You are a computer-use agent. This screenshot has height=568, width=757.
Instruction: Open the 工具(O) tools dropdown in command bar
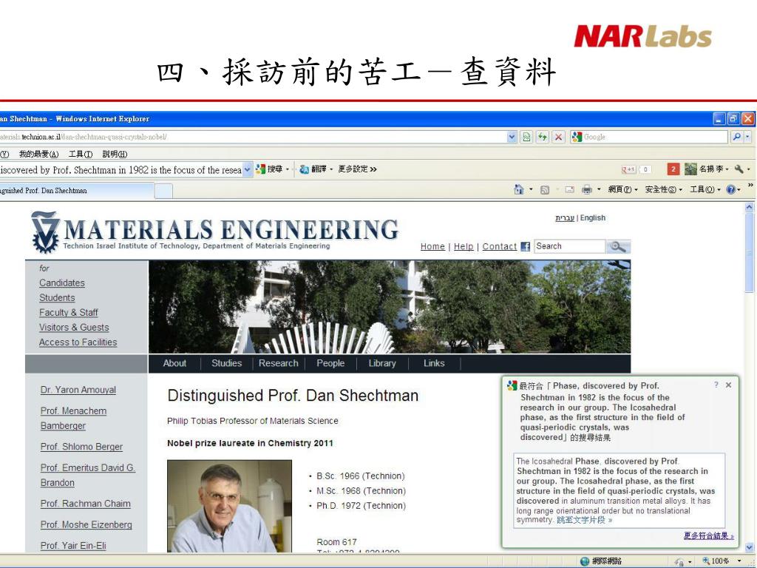[705, 190]
